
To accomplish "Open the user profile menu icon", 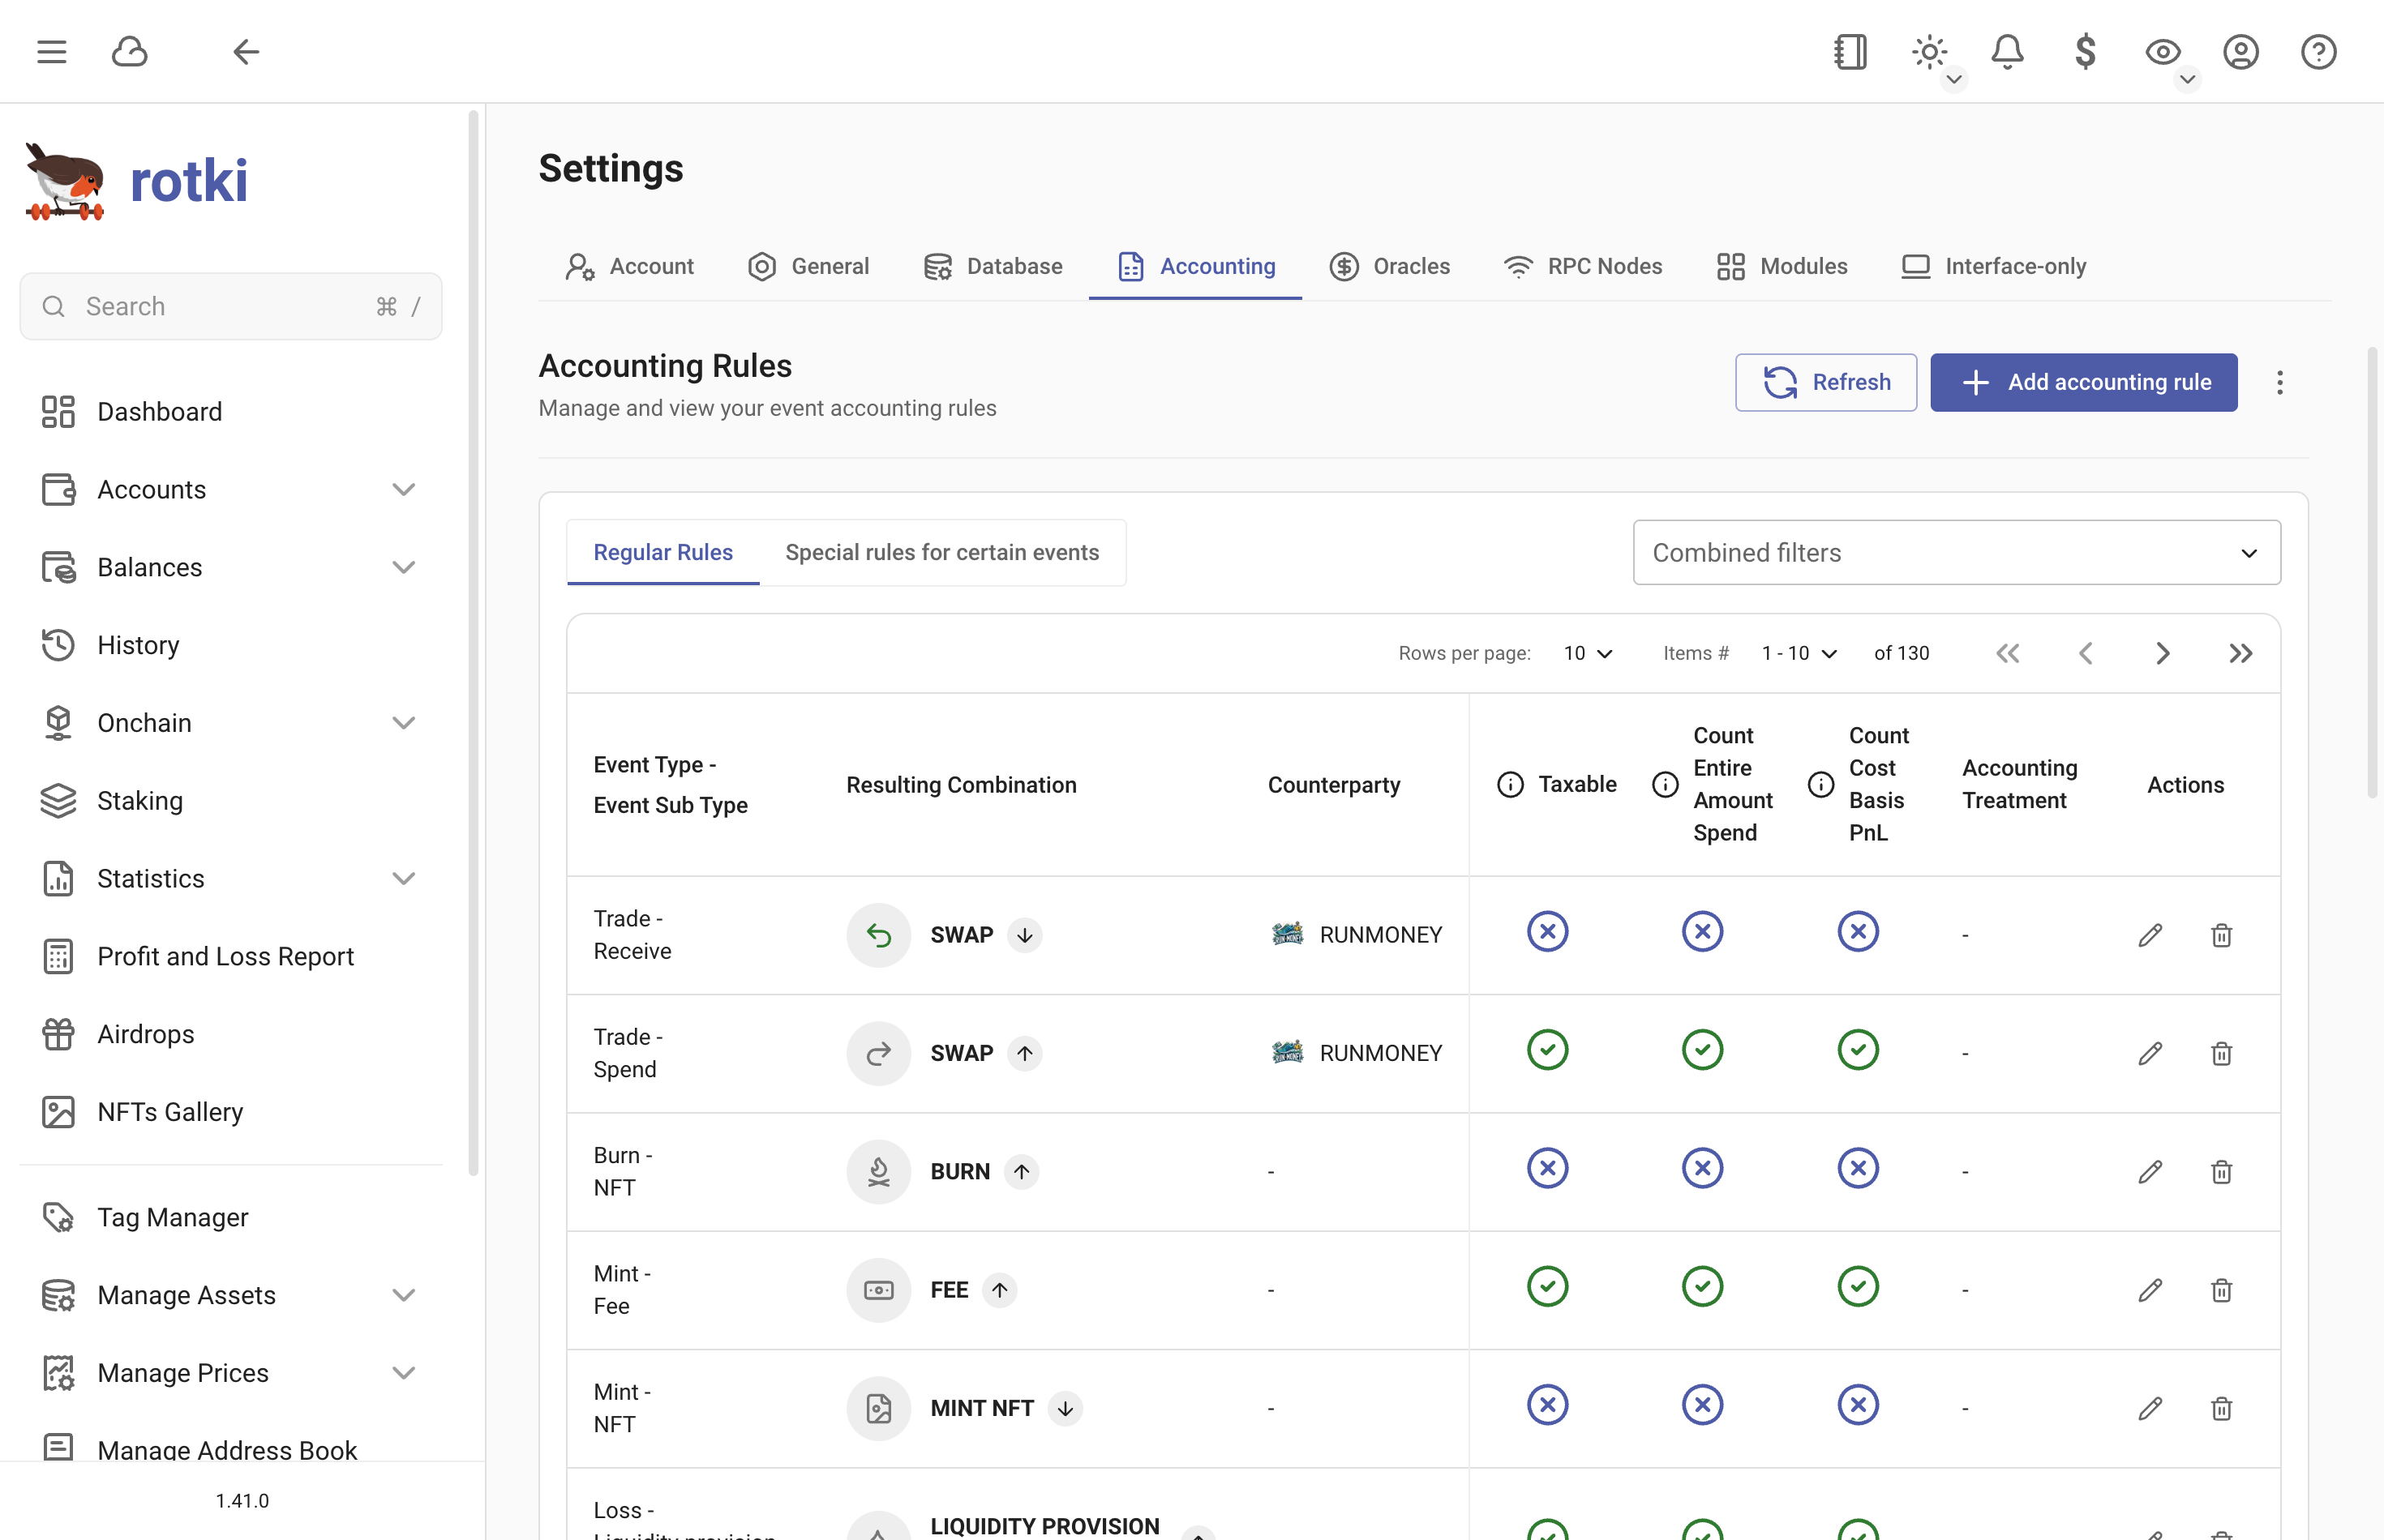I will (2241, 52).
